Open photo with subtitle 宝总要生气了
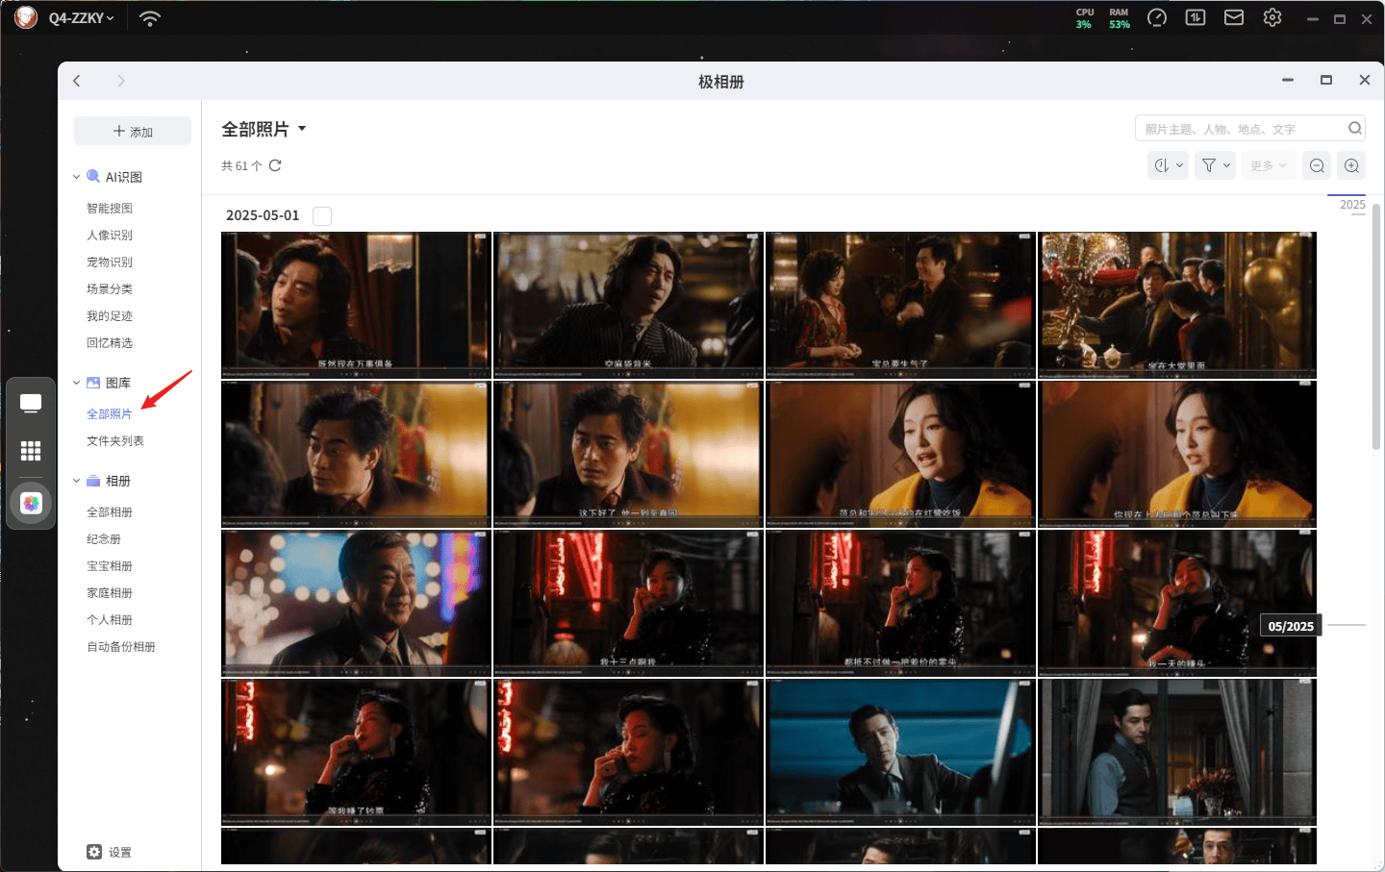Viewport: 1385px width, 872px height. click(900, 305)
